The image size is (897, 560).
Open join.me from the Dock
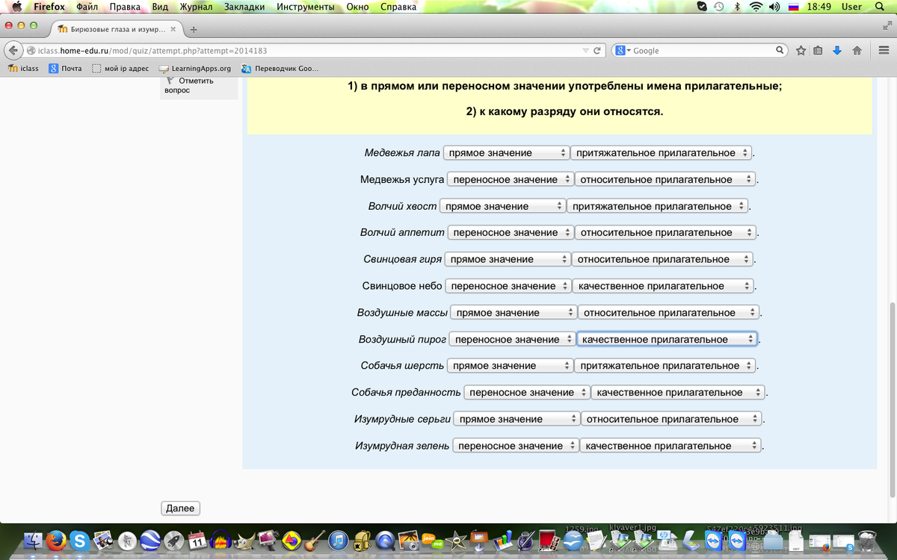click(x=432, y=541)
